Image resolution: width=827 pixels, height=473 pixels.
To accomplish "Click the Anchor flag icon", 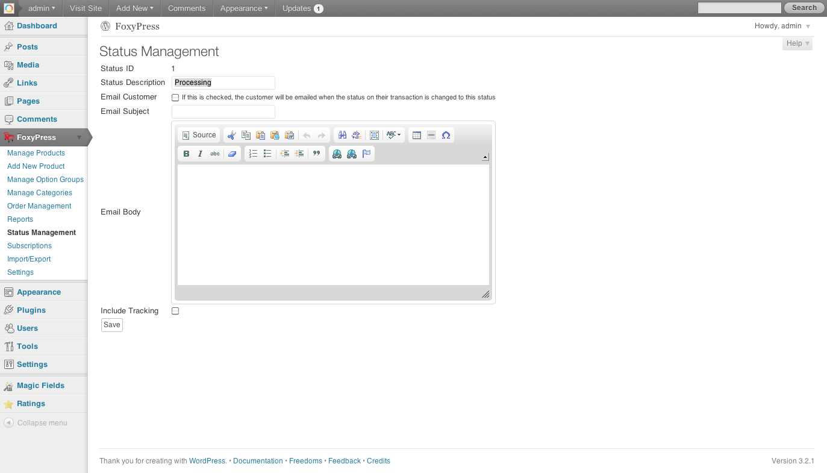I will point(366,154).
